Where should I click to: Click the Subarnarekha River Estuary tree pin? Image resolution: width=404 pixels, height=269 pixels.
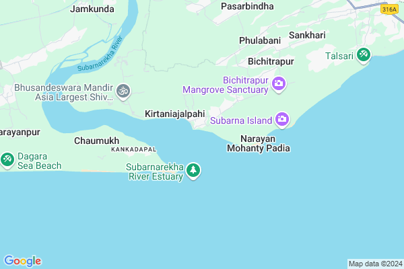tap(193, 170)
